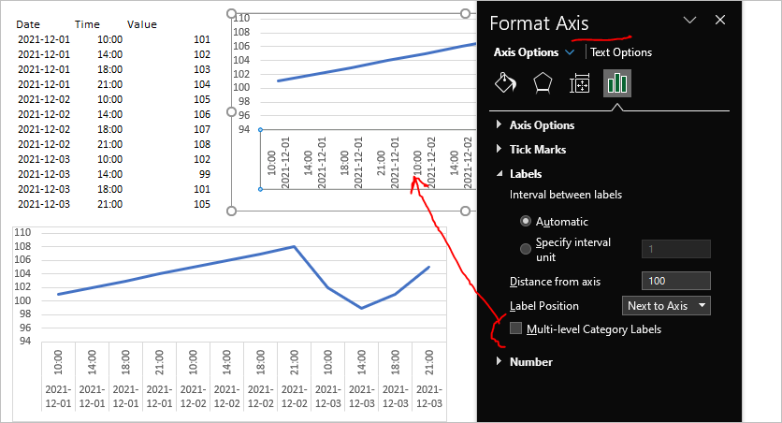Open the Label Position dropdown
This screenshot has width=782, height=423.
[666, 306]
